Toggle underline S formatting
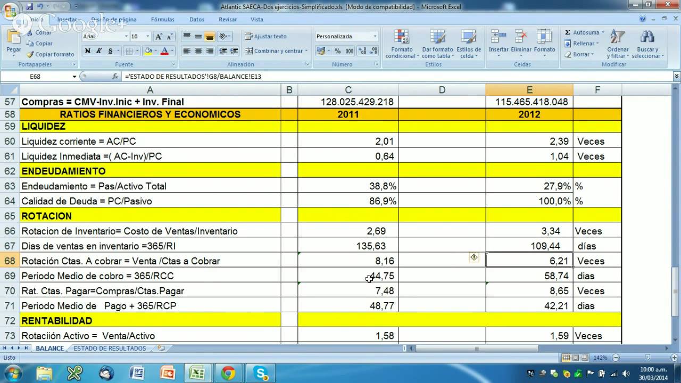 [x=111, y=51]
